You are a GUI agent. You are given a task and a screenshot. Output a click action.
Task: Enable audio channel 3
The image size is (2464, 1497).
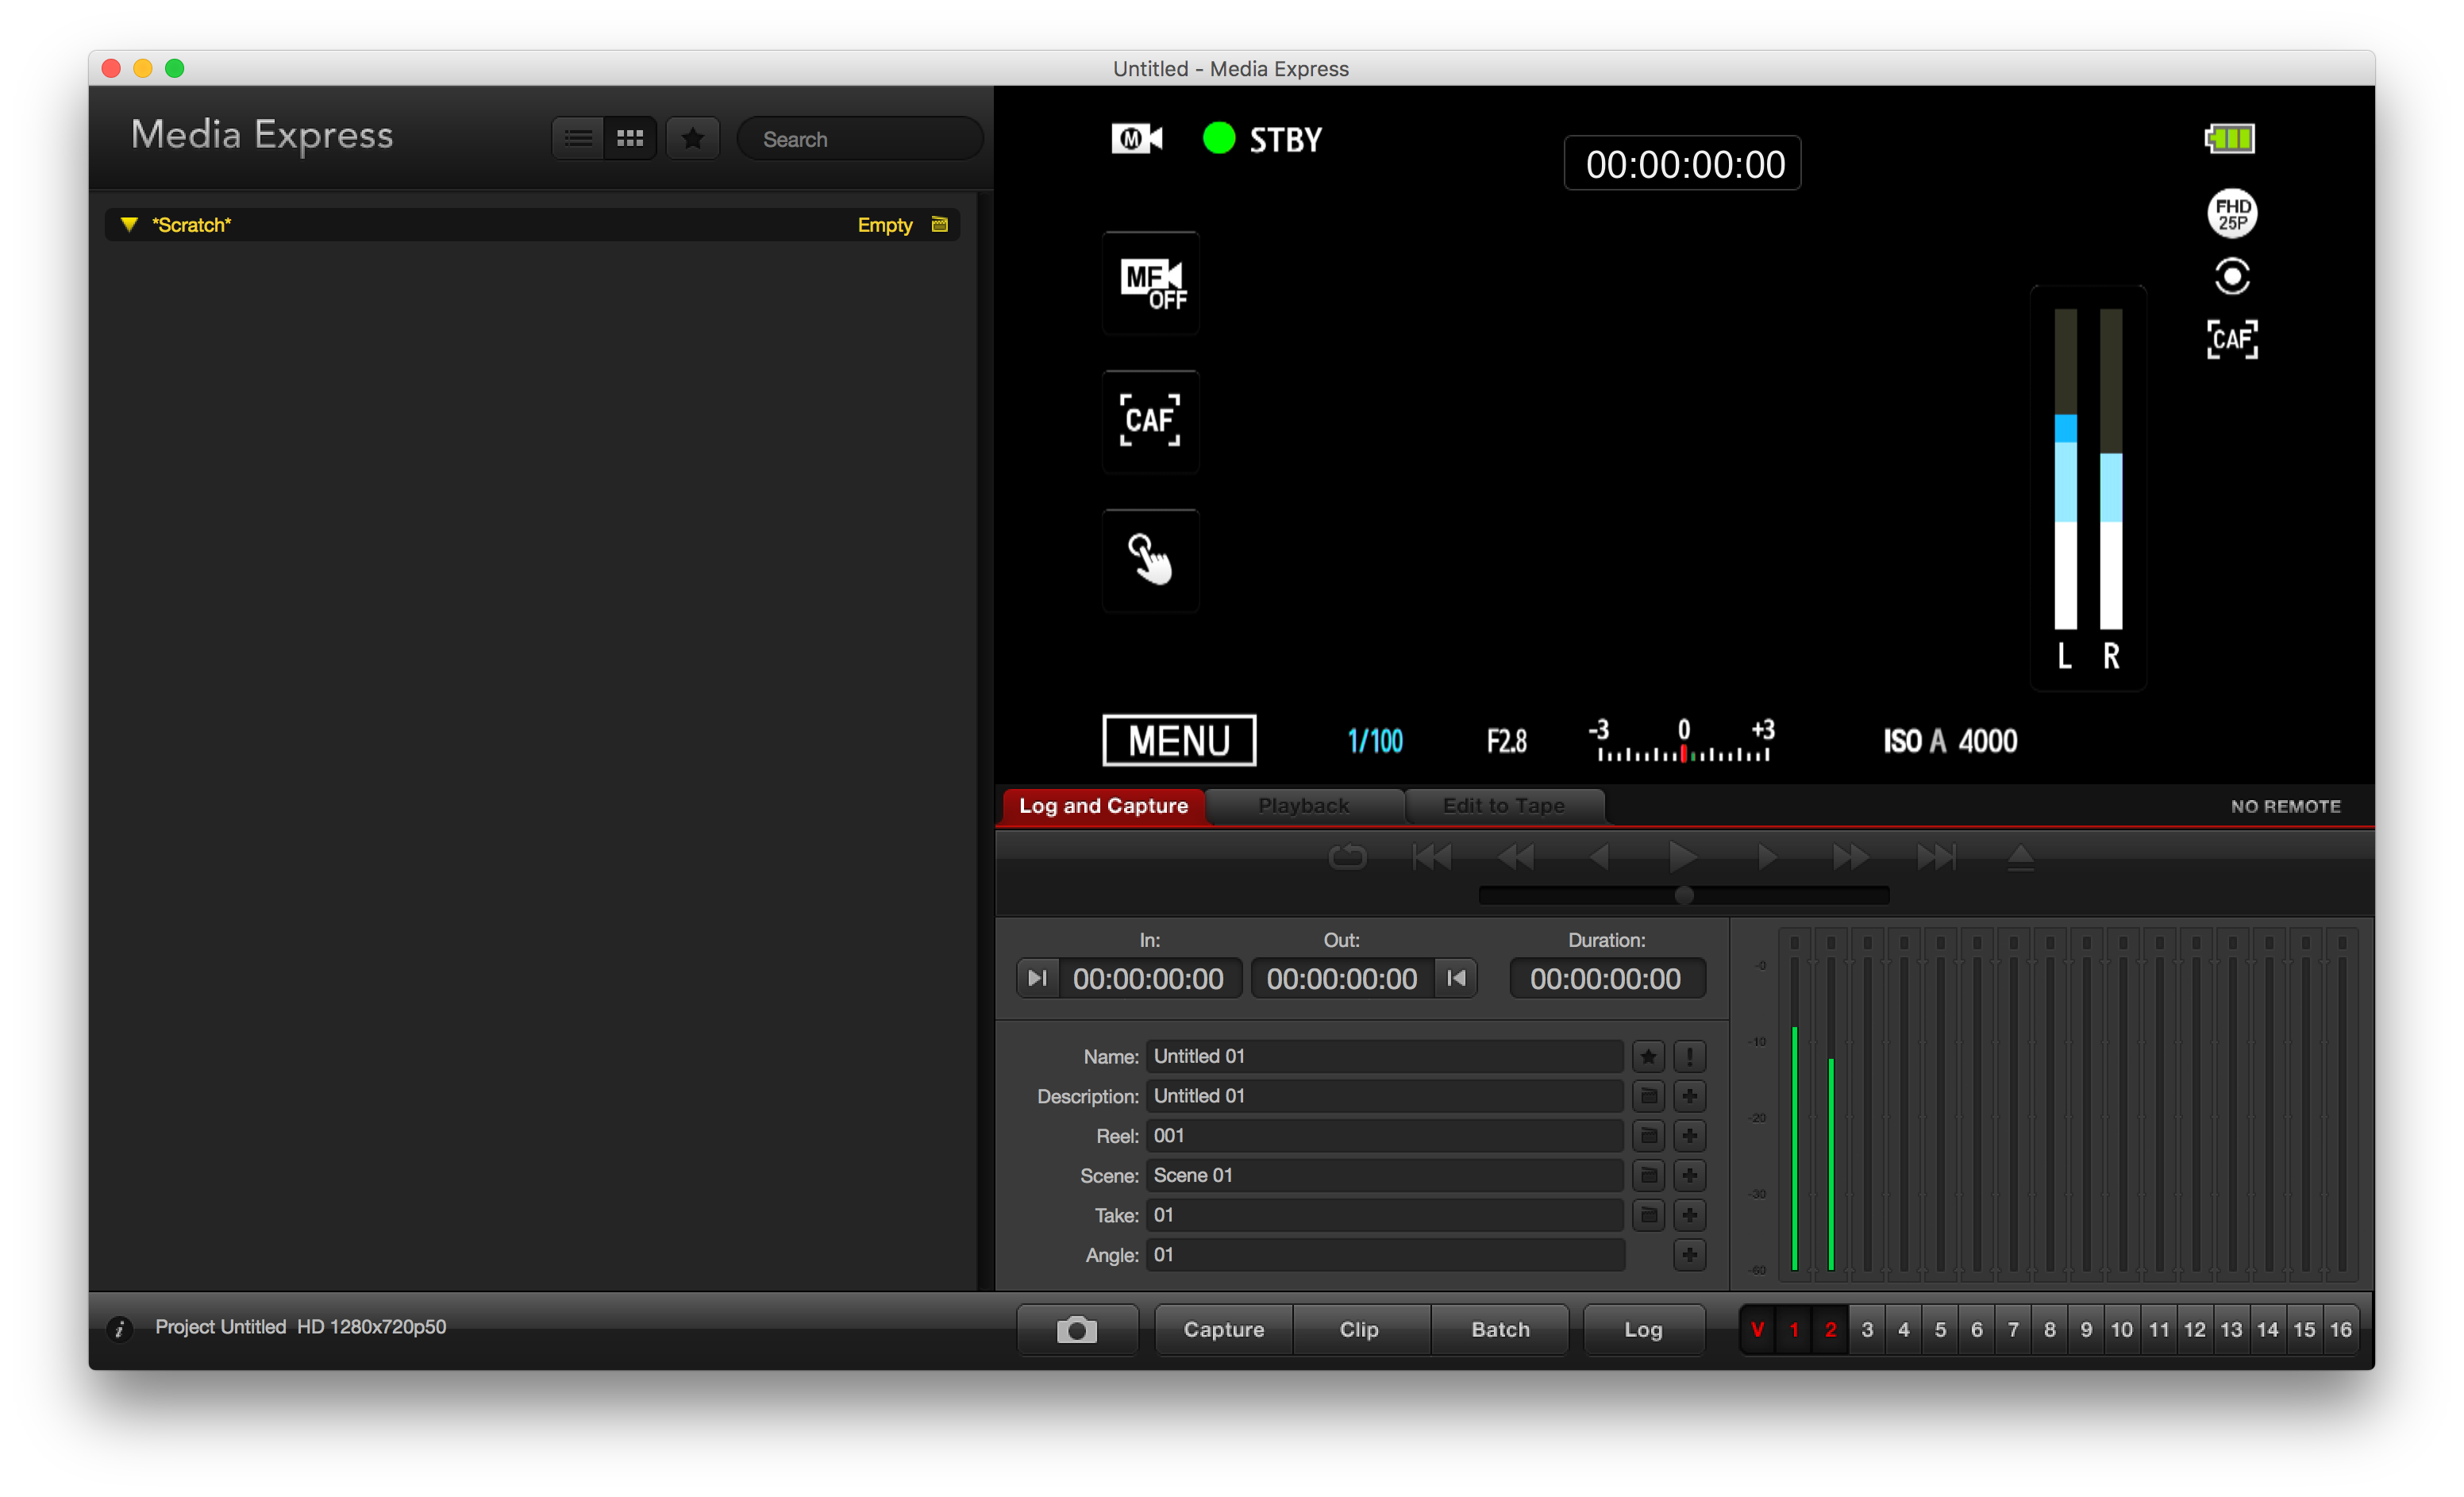pos(1867,1329)
